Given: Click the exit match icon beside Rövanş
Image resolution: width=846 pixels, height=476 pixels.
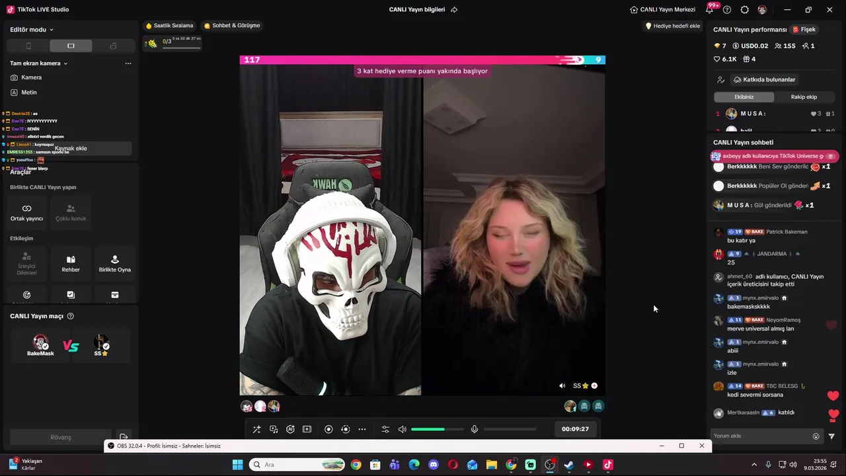Looking at the screenshot, I should coord(123,437).
